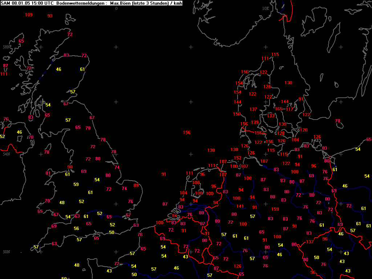Image resolution: width=372 pixels, height=279 pixels.
Task: Click the 98 gust value in England
Action: pyautogui.click(x=70, y=167)
